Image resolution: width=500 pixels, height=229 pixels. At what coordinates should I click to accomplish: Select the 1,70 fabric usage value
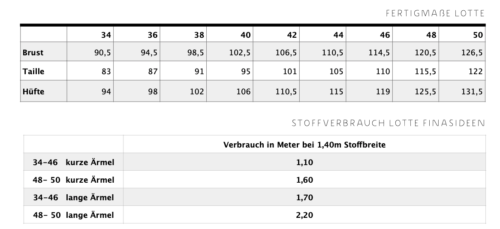point(304,198)
